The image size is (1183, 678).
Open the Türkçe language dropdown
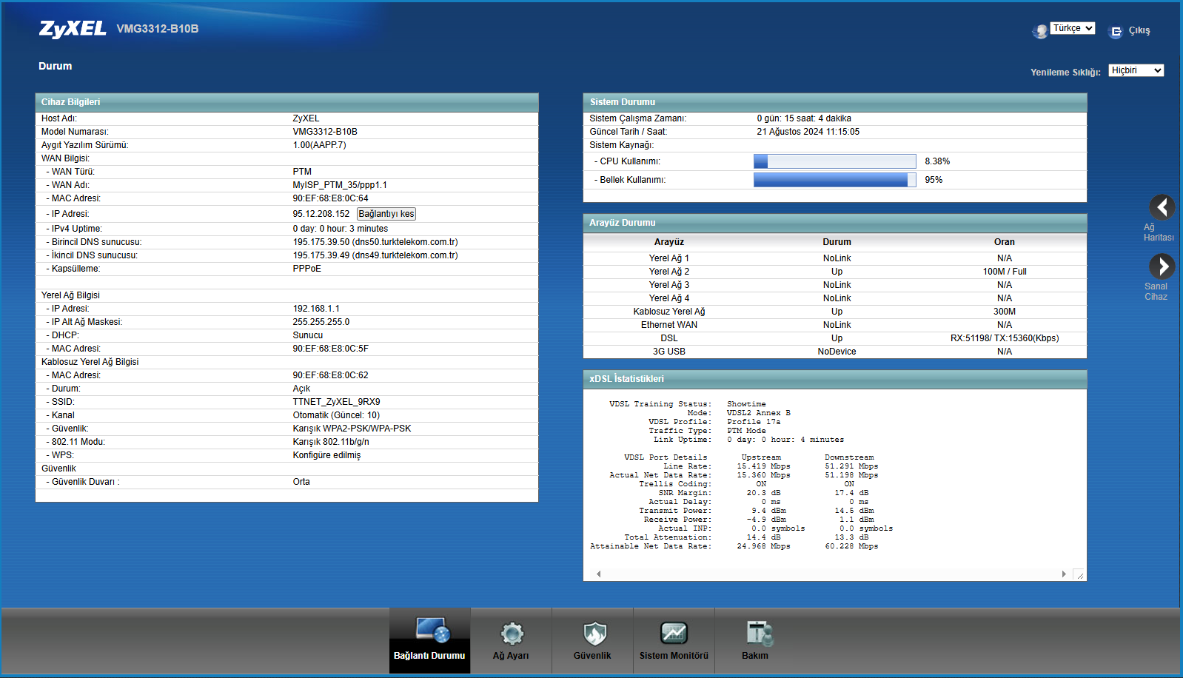pos(1073,28)
